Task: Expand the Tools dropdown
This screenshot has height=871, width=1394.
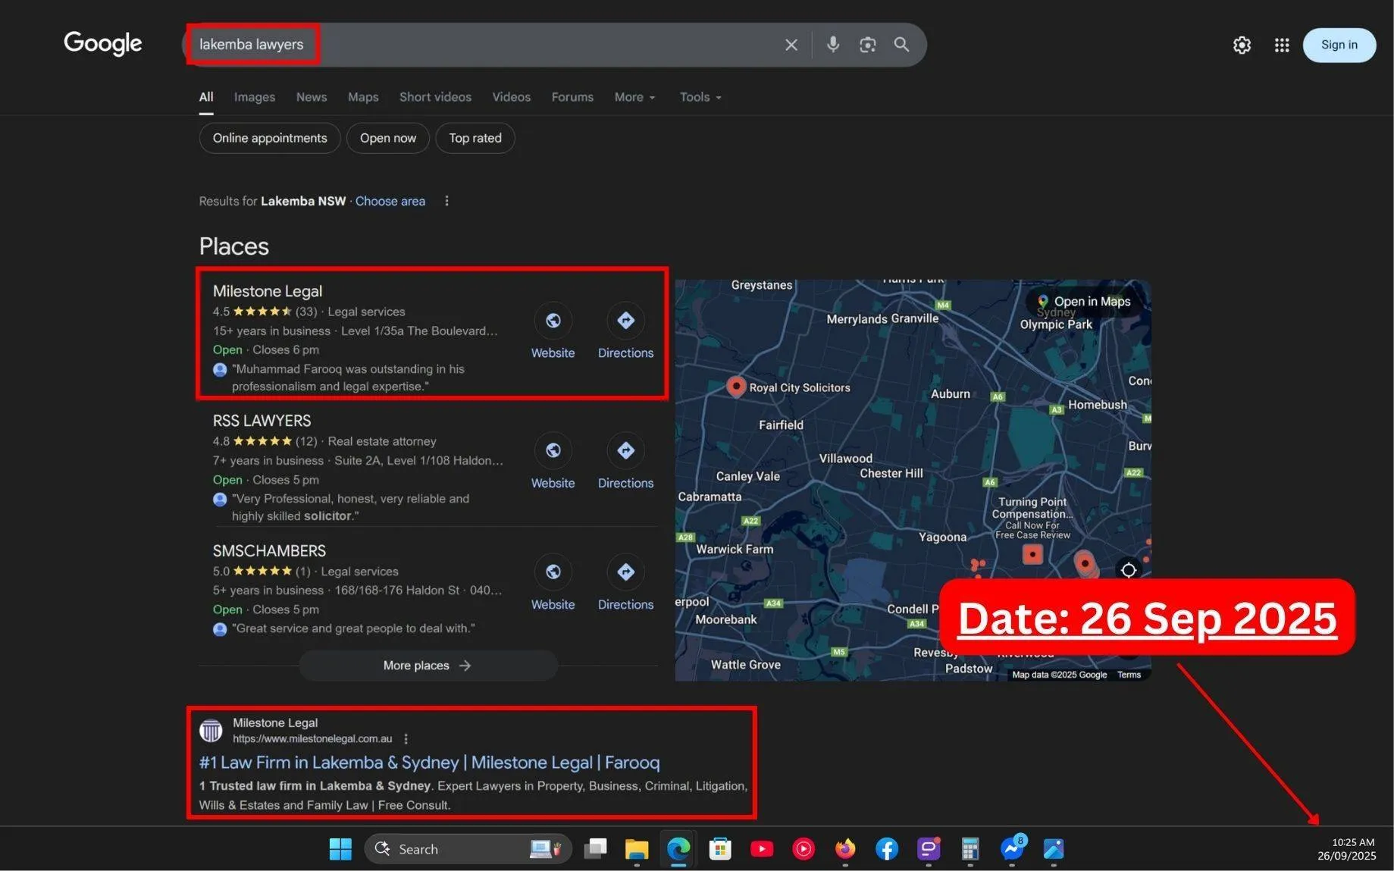Action: [699, 97]
